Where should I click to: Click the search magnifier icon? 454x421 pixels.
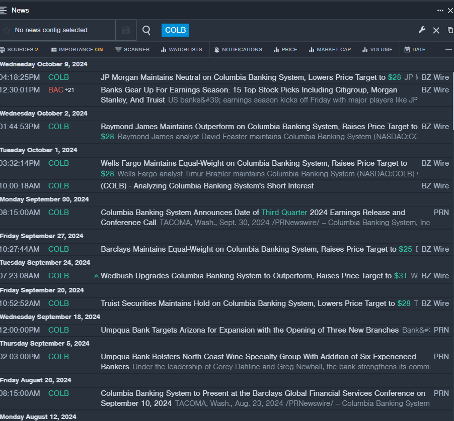(146, 30)
